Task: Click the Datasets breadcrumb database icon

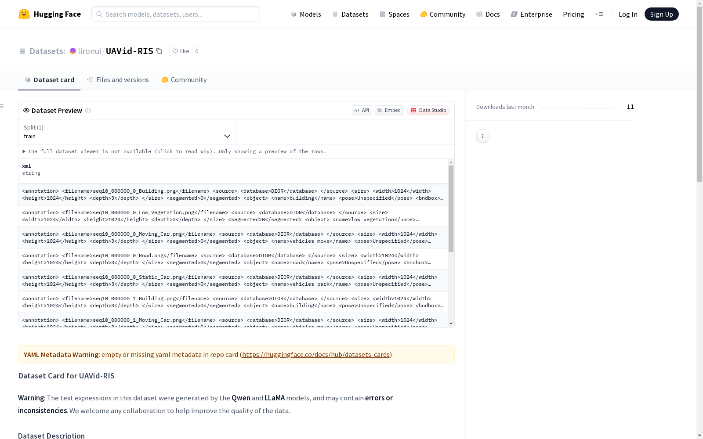Action: (22, 51)
